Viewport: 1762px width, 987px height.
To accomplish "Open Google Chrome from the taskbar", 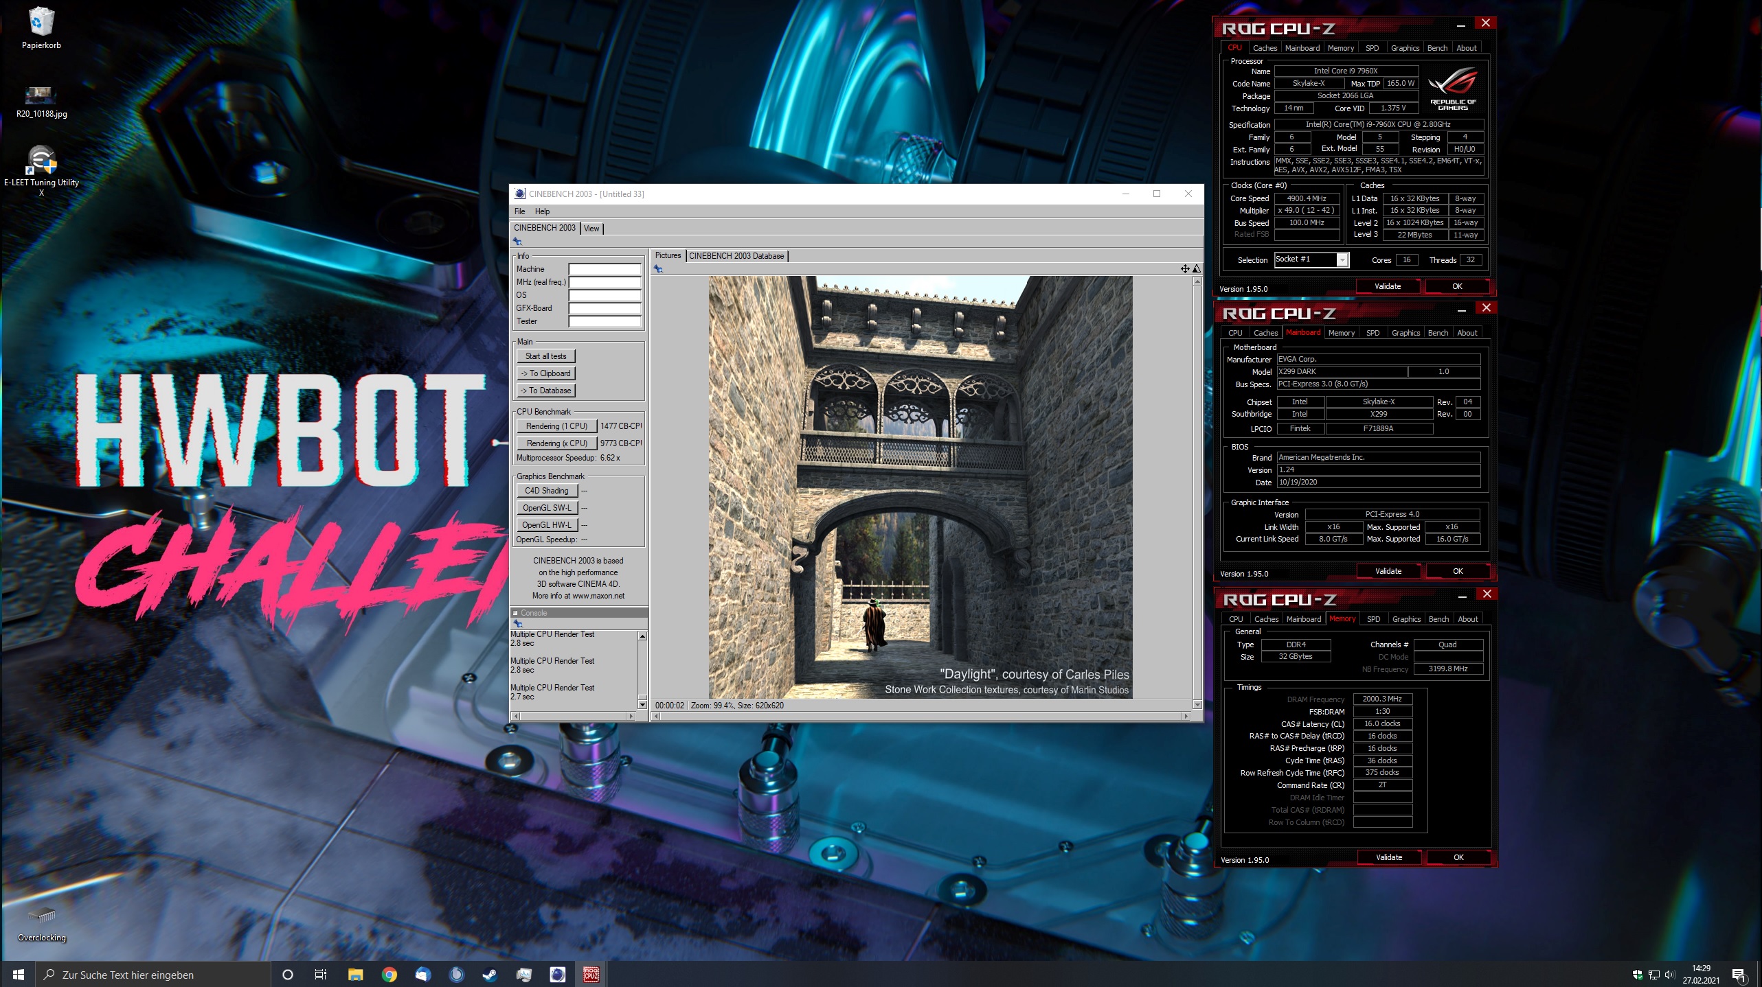I will [x=389, y=974].
